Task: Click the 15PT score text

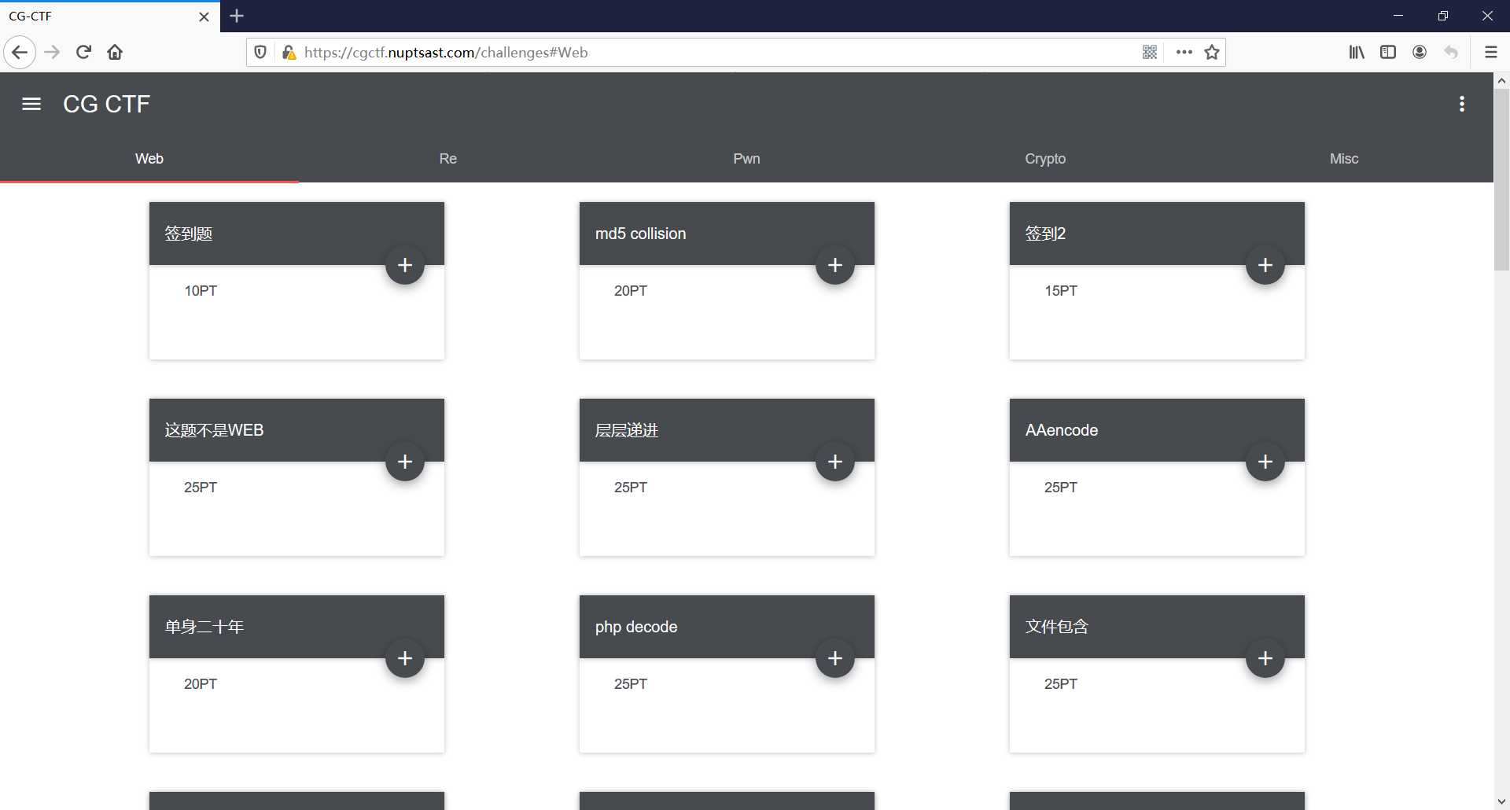Action: coord(1061,291)
